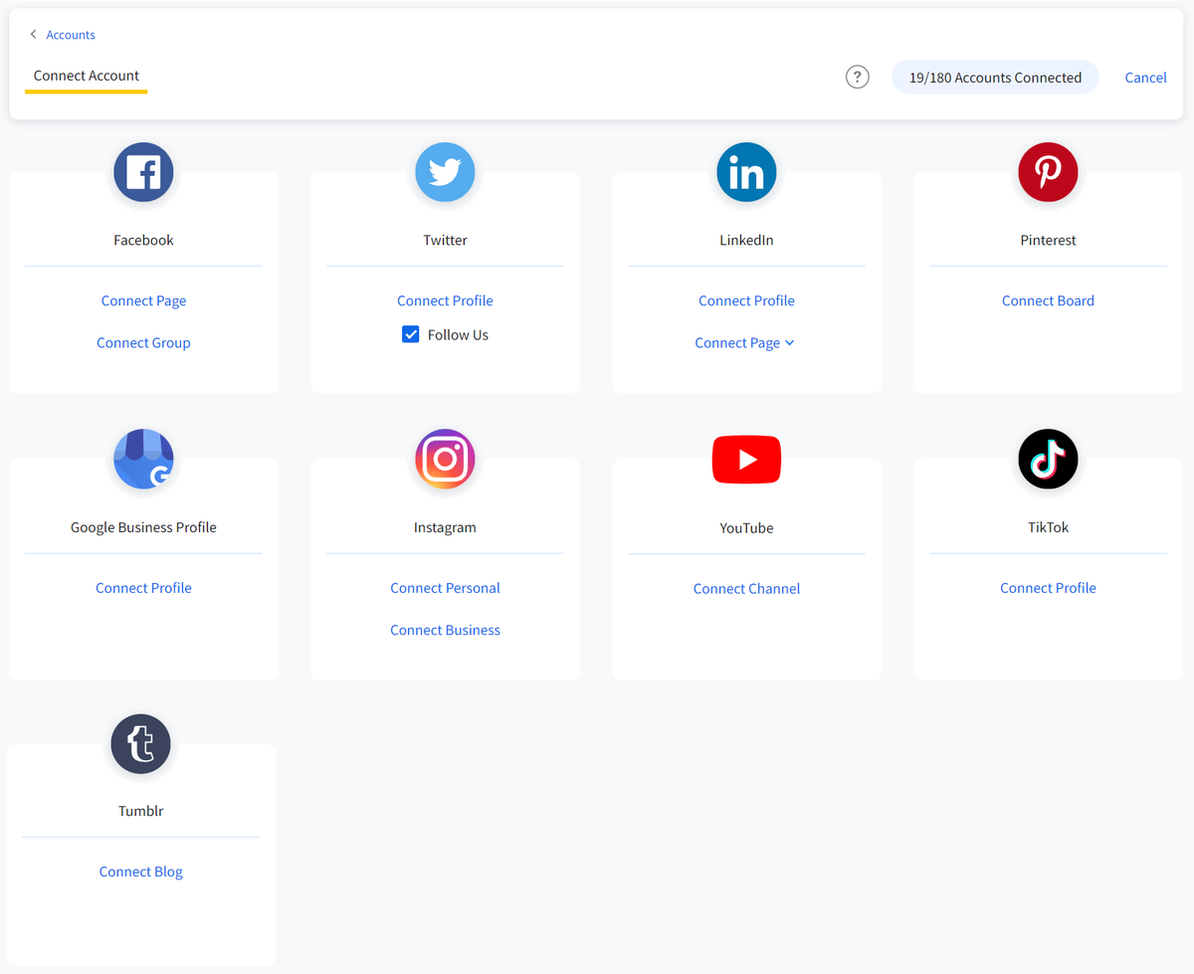Click the LinkedIn card title text

746,240
